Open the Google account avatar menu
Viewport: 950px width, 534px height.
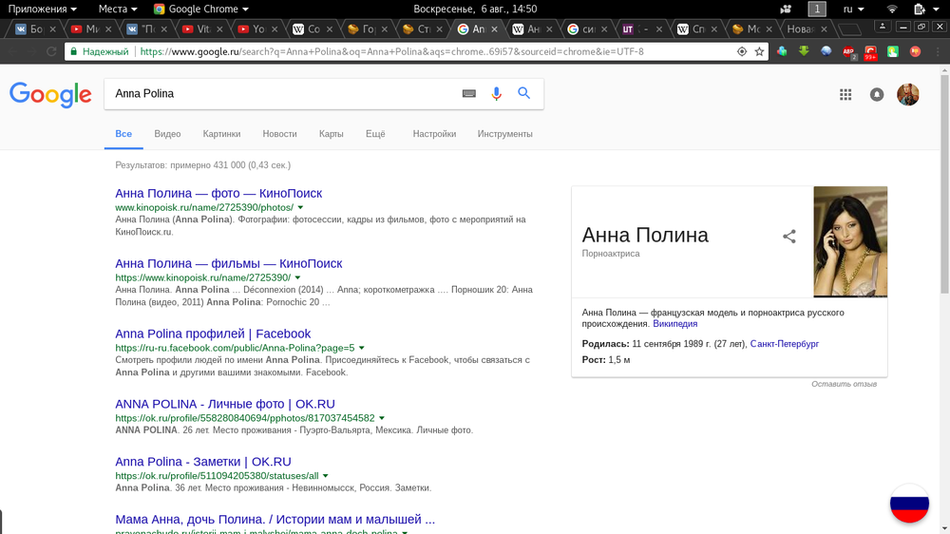click(x=907, y=95)
